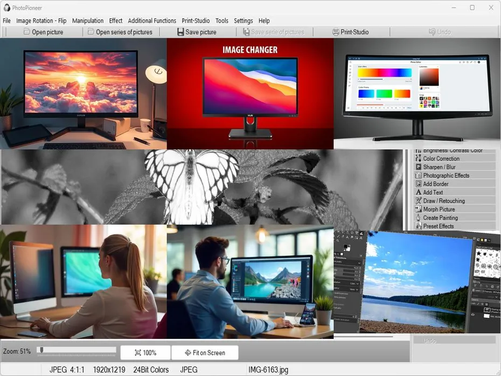
Task: Click the zoom slider handle
Action: pos(41,350)
